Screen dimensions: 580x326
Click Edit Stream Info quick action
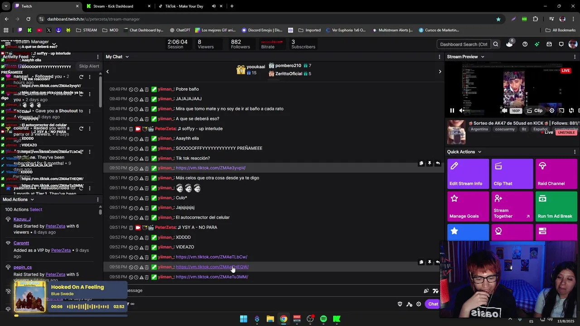point(468,173)
